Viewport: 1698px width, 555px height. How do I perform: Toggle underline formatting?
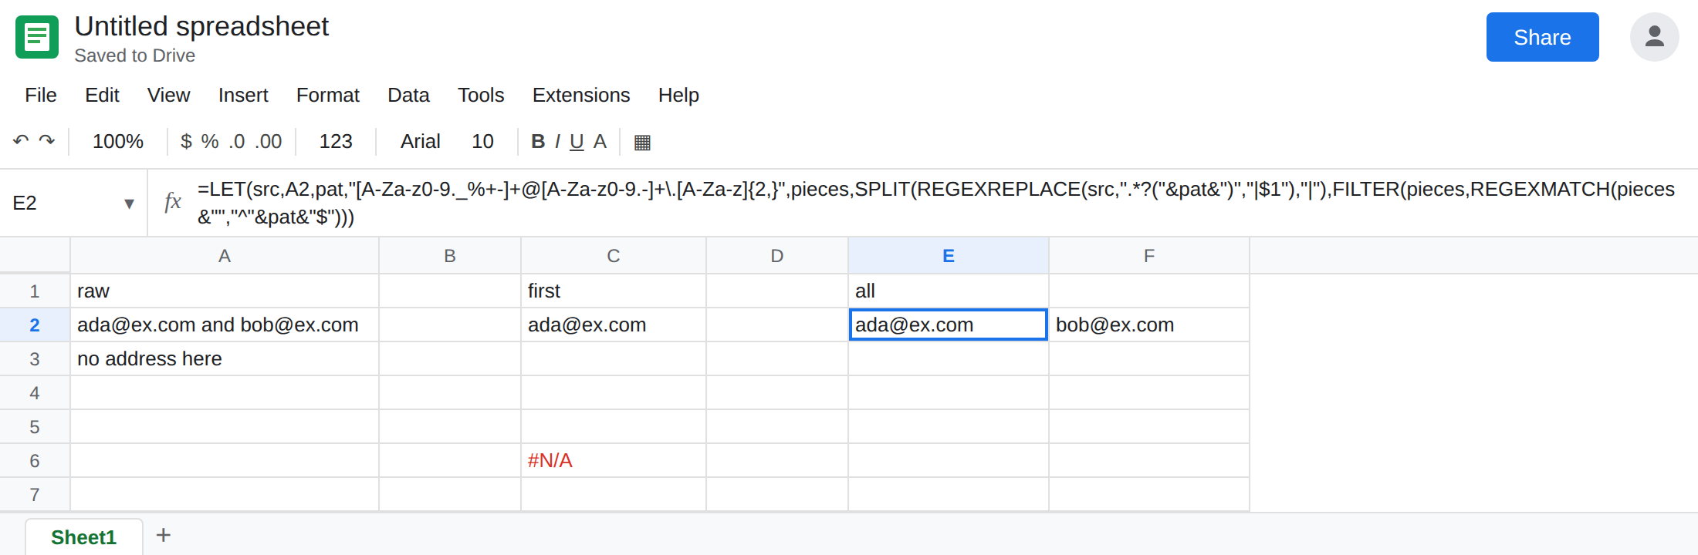(577, 141)
